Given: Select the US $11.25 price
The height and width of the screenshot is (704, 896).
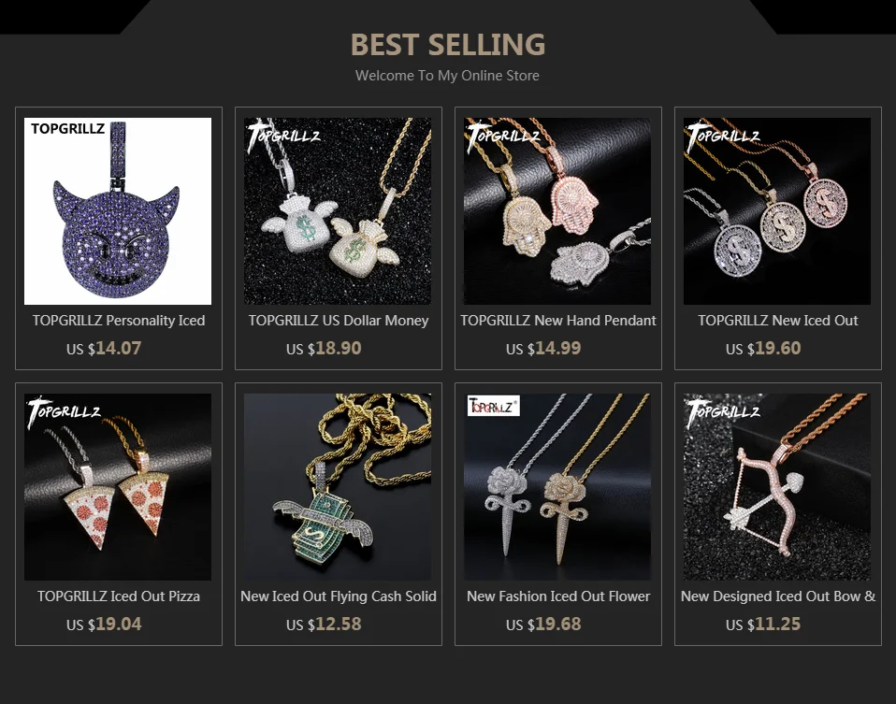Looking at the screenshot, I should pyautogui.click(x=763, y=624).
